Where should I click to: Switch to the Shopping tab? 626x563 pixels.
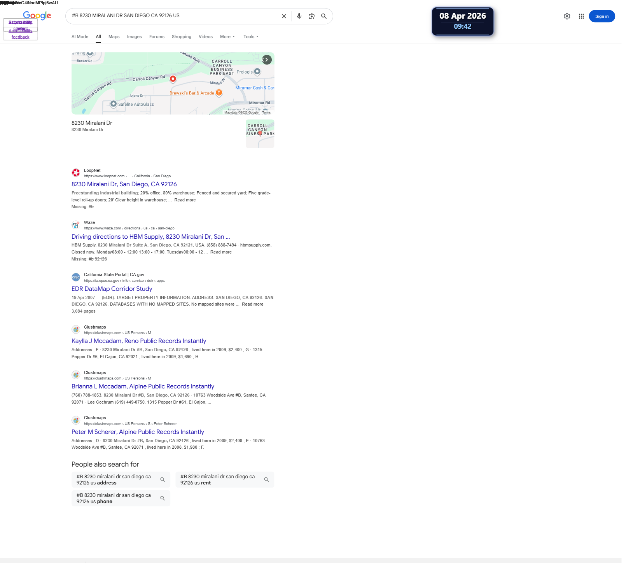pos(182,37)
